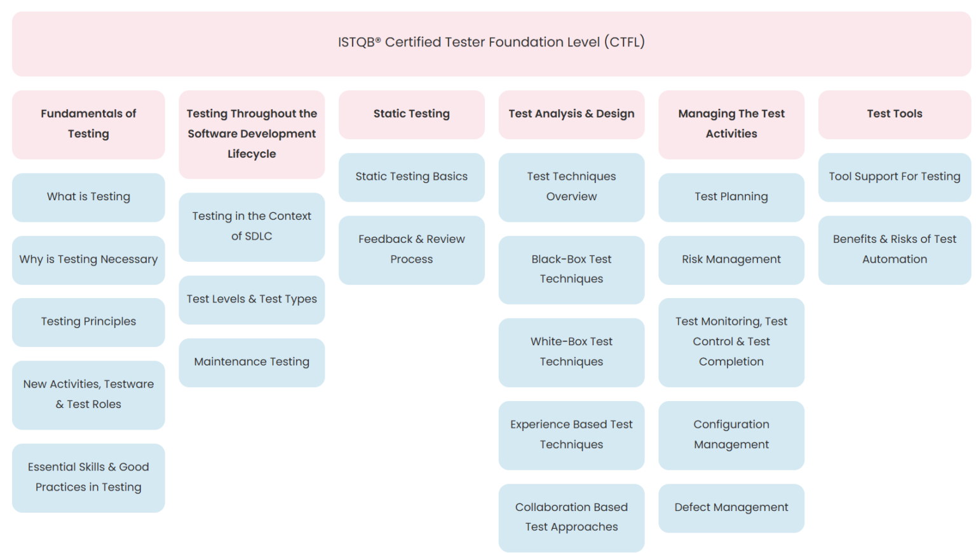This screenshot has width=976, height=553.
Task: Select Why is Testing Necessary box
Action: point(88,259)
